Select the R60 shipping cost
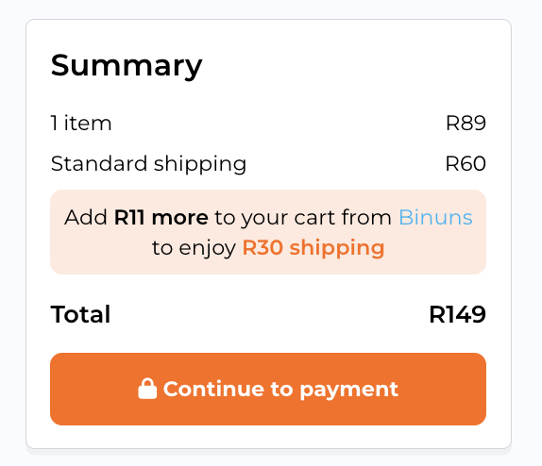The height and width of the screenshot is (466, 542). pyautogui.click(x=466, y=164)
